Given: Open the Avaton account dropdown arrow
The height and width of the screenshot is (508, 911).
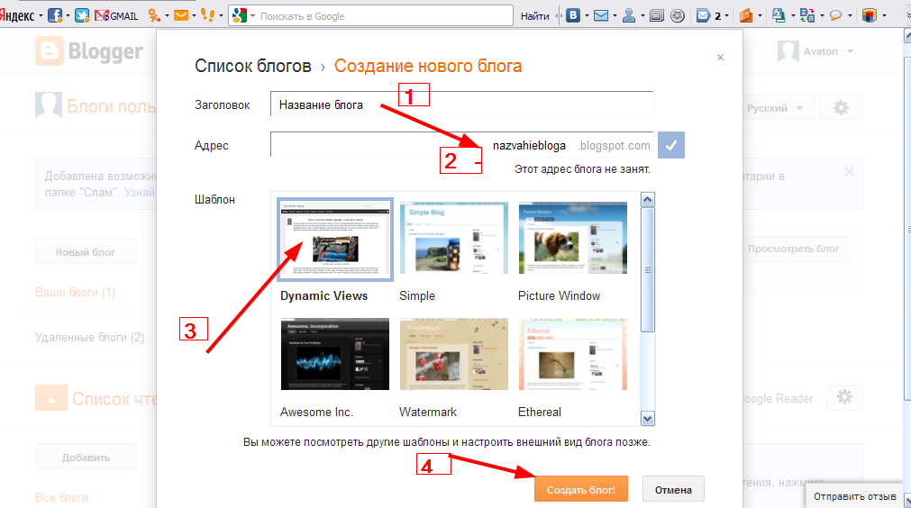Looking at the screenshot, I should 850,51.
